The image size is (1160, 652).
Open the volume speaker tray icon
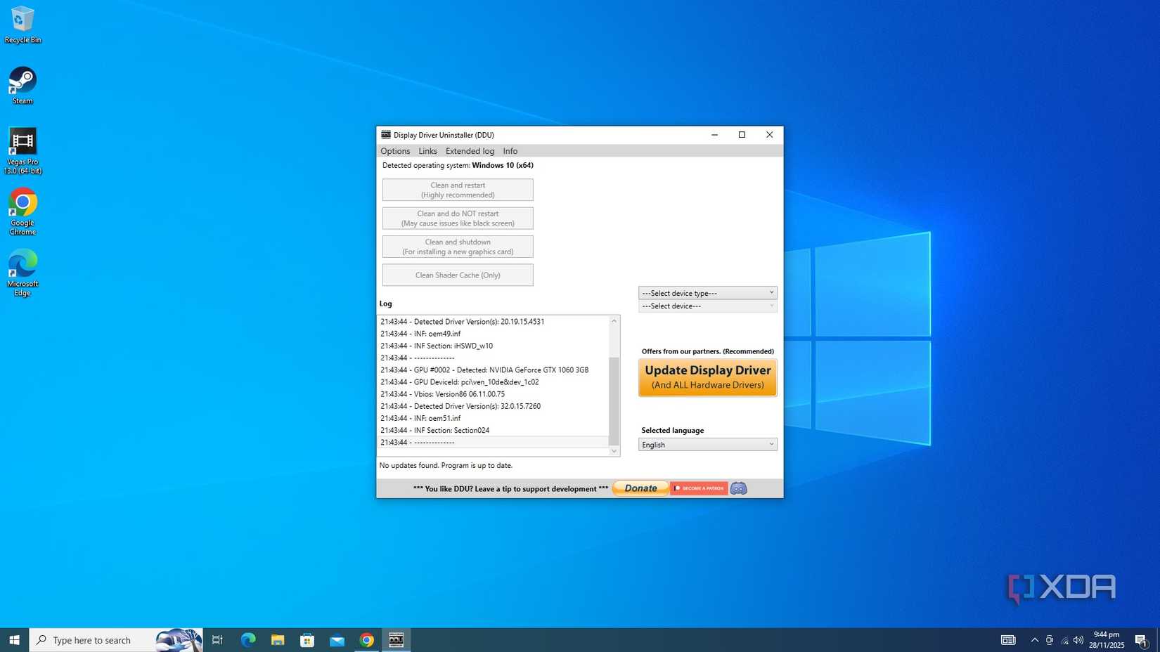pyautogui.click(x=1078, y=640)
